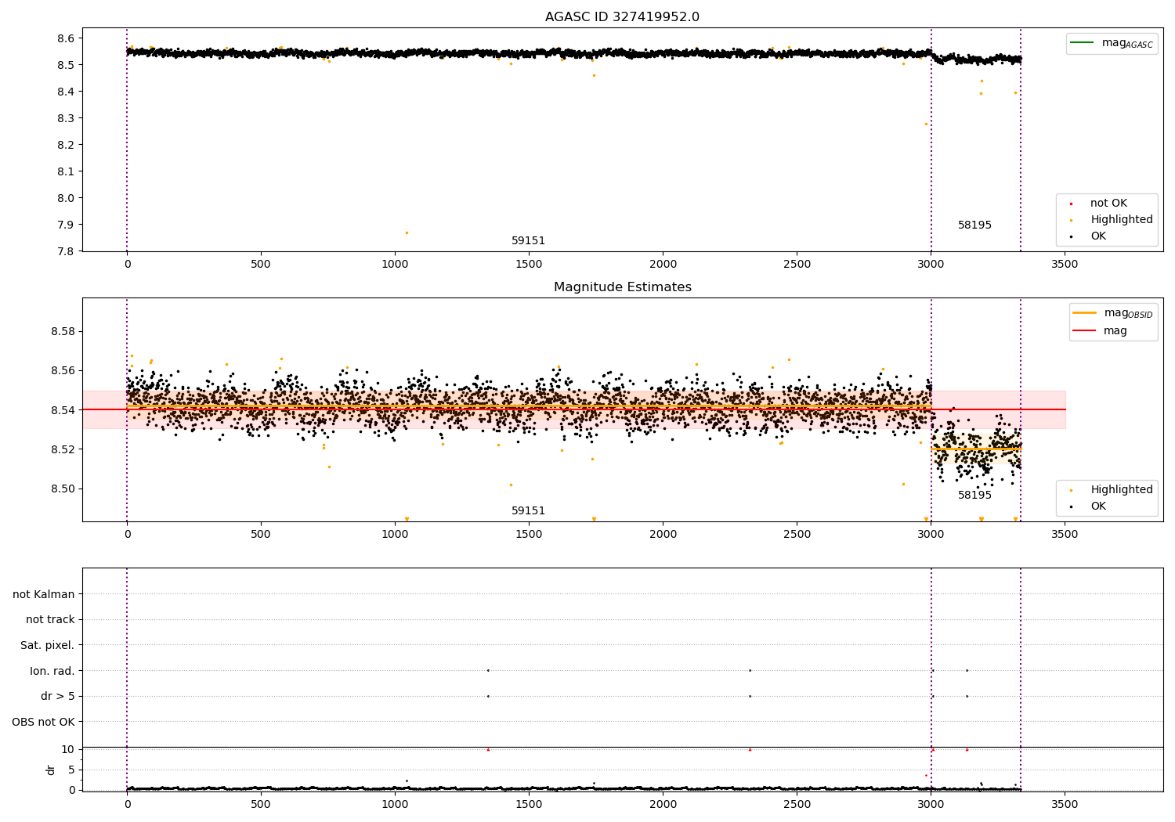Viewport: 1175px width, 822px height.
Task: Click the green line swatch in mag AGASC legend
Action: pyautogui.click(x=1083, y=42)
